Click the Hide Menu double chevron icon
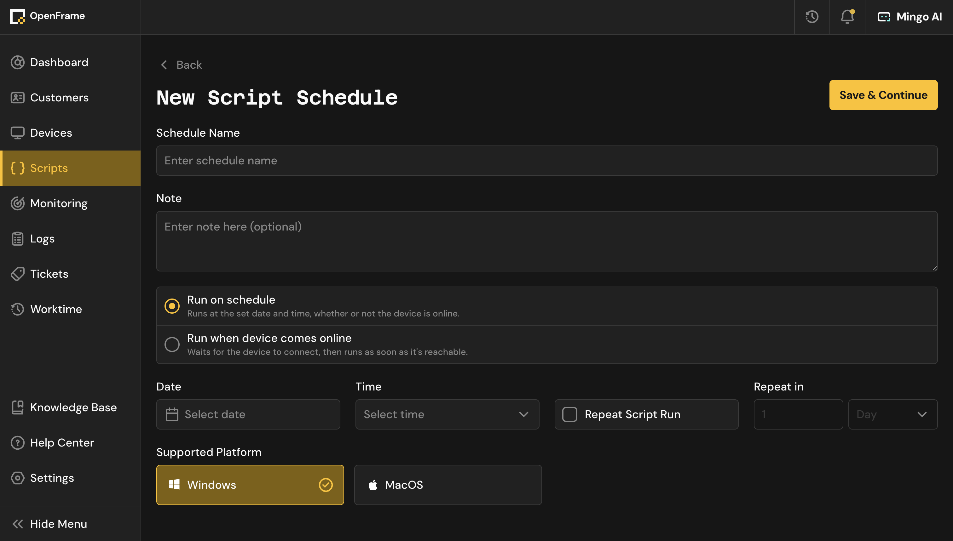953x541 pixels. [x=17, y=524]
